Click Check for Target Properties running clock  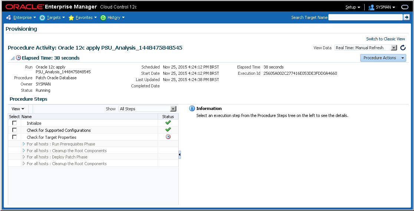click(168, 137)
